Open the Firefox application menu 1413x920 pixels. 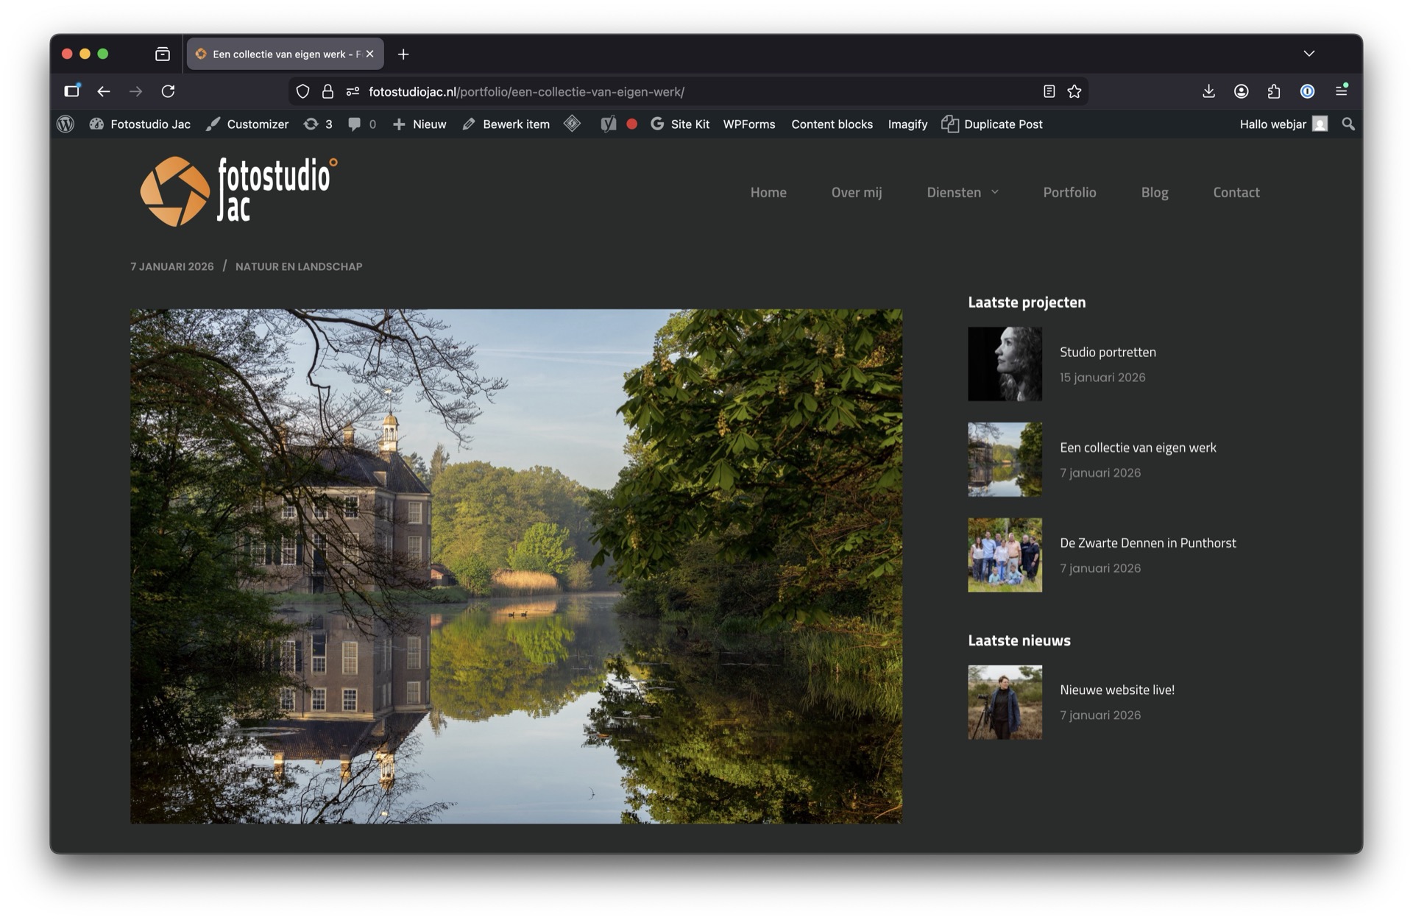[x=1341, y=91]
